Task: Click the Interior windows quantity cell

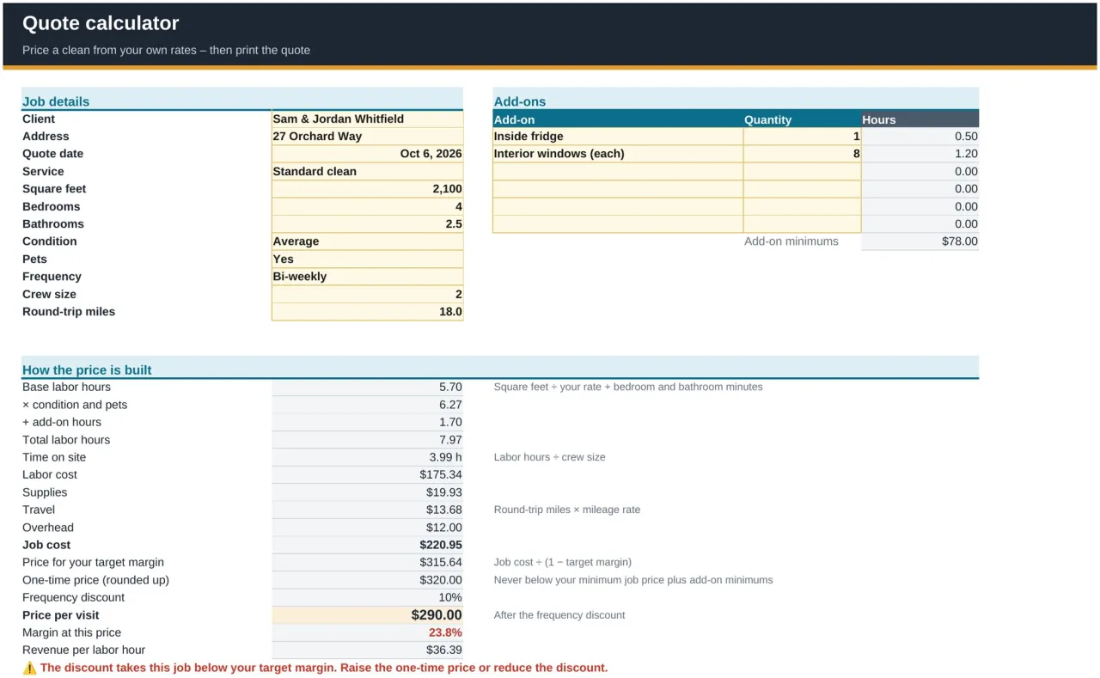Action: tap(802, 154)
